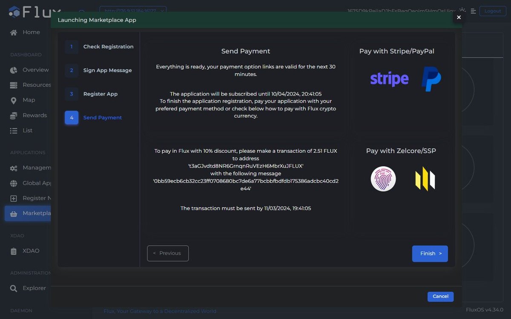Cancel the marketplace app launch
Screen dimensions: 511x319
(x=440, y=296)
